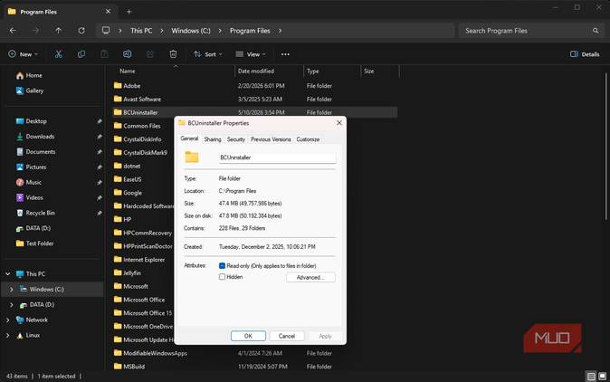Open Home in the sidebar
This screenshot has height=382, width=610.
point(29,75)
